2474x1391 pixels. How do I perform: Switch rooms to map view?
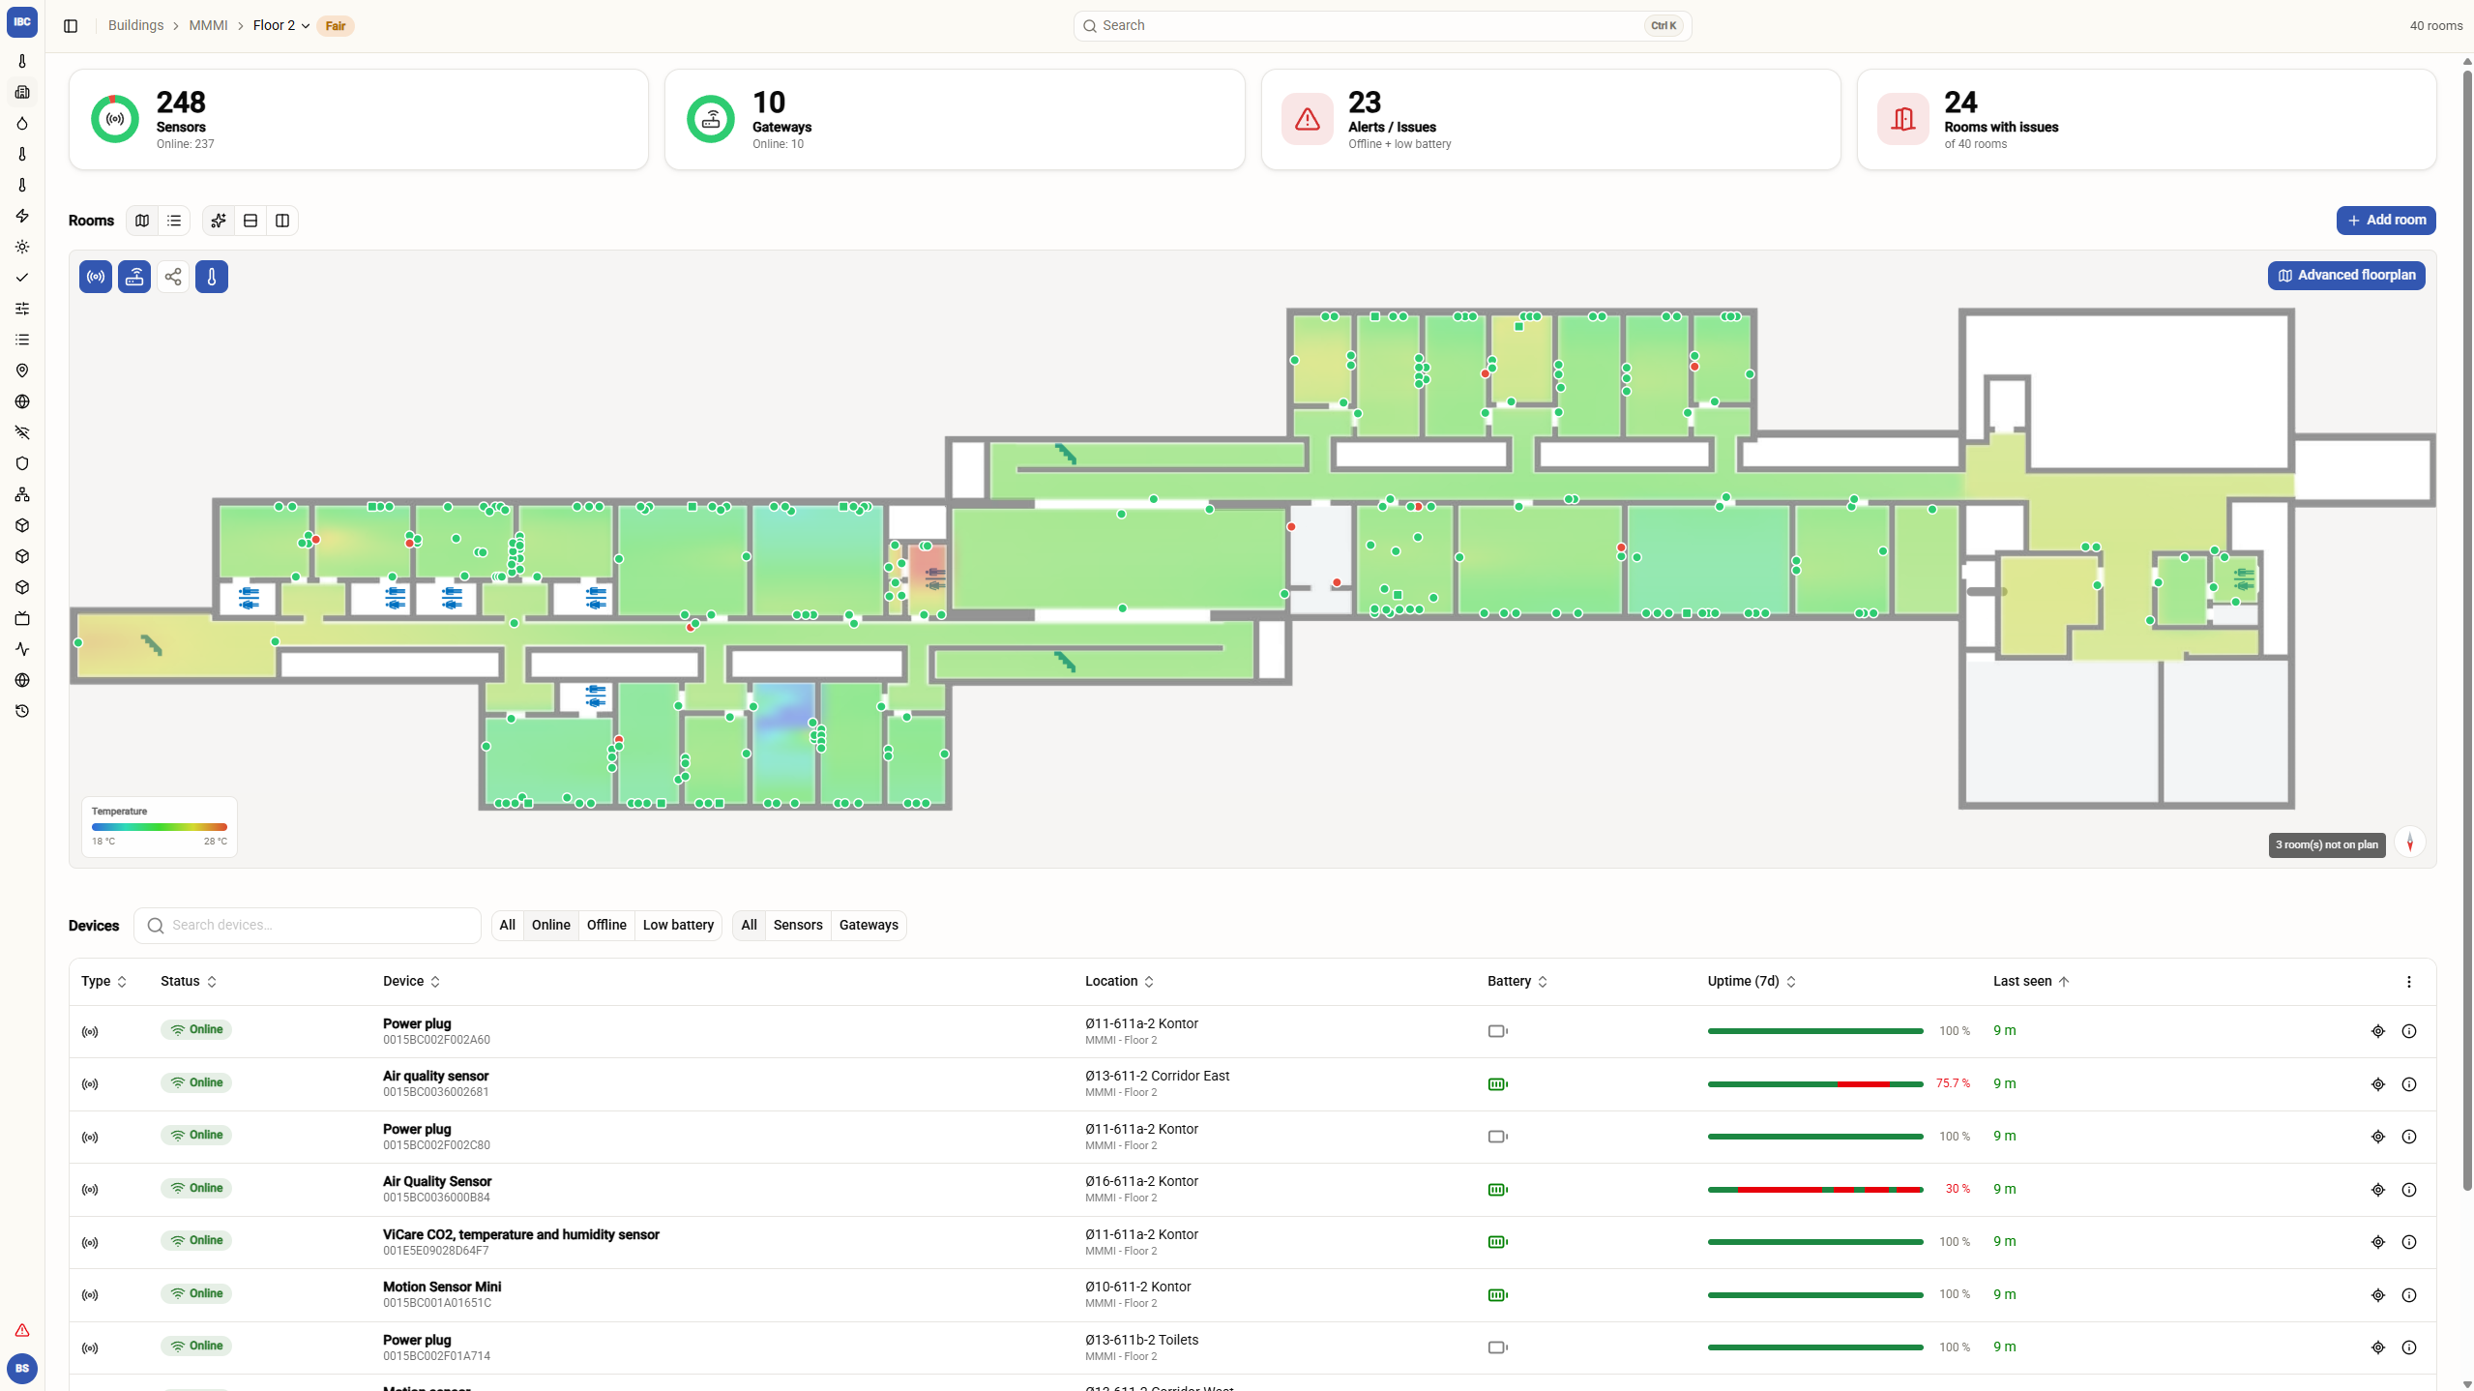pyautogui.click(x=142, y=221)
